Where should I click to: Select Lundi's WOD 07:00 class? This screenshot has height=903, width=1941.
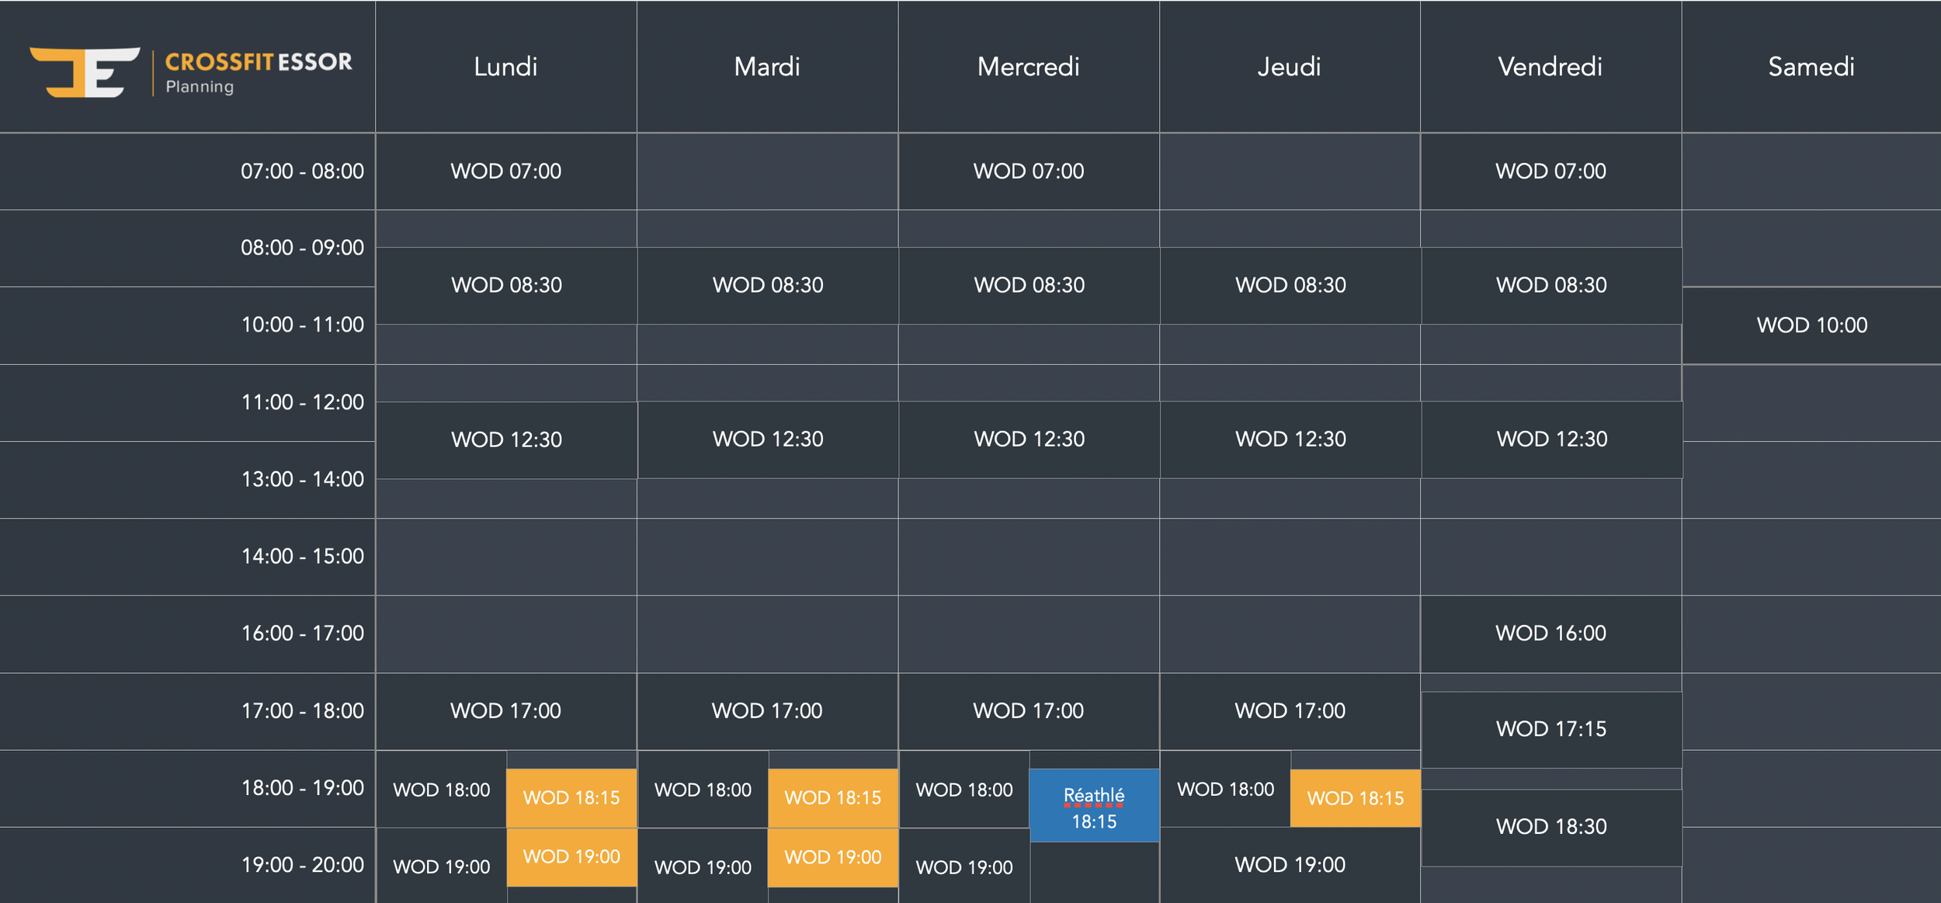(x=505, y=172)
